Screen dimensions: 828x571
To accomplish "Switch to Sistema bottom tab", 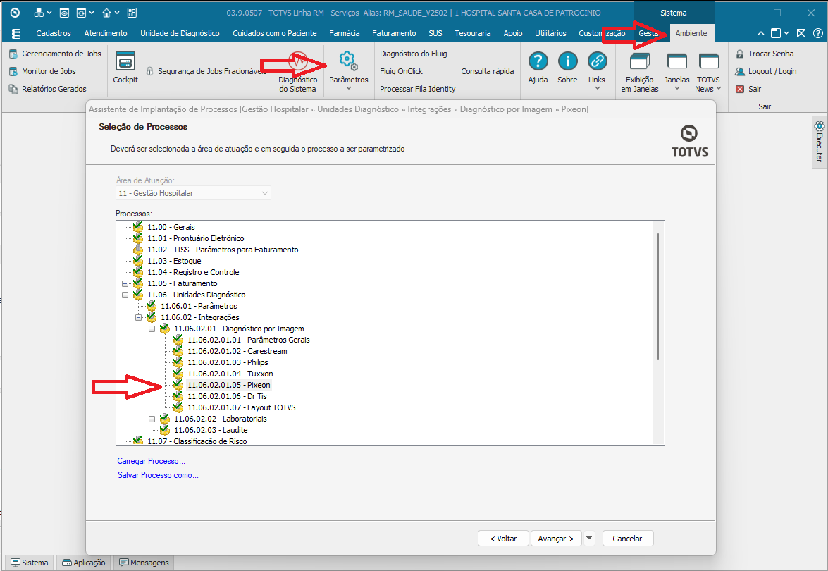I will pos(30,563).
